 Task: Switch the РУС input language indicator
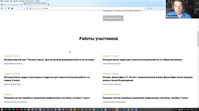click(187, 109)
